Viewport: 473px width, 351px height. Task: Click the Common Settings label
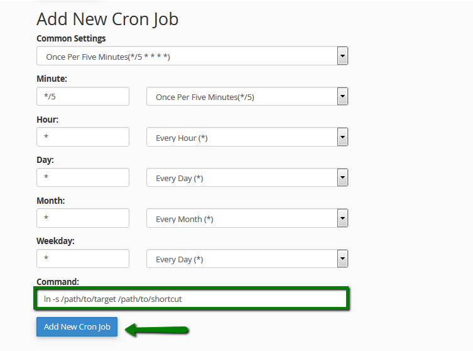pos(71,38)
